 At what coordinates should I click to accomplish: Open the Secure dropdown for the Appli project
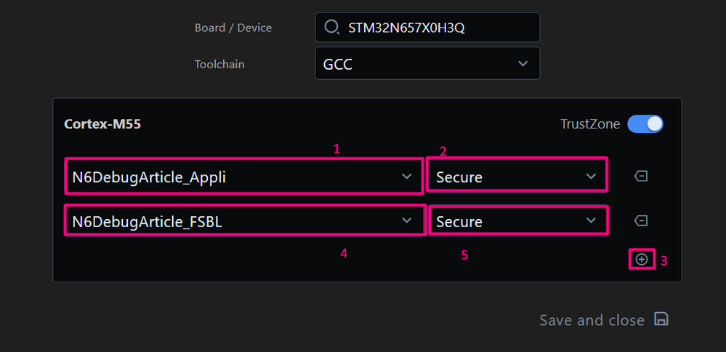(x=516, y=176)
